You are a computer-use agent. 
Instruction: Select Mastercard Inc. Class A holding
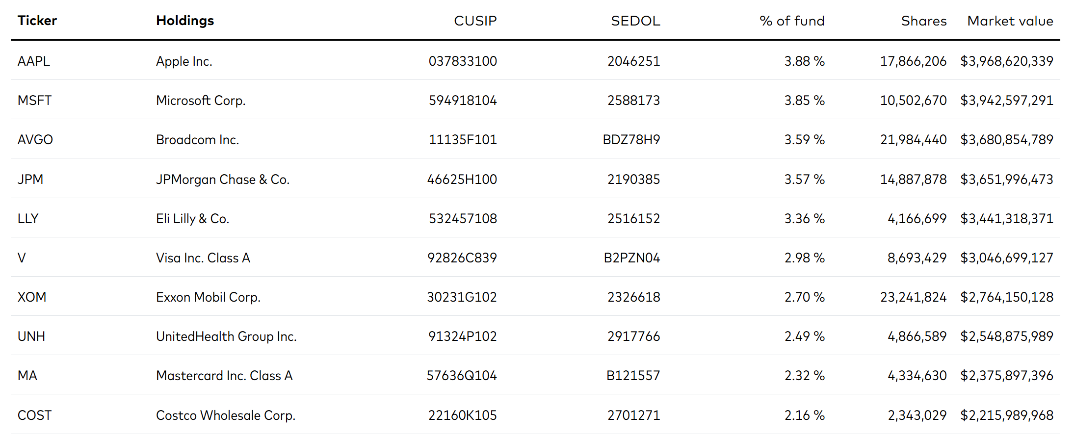coord(224,376)
